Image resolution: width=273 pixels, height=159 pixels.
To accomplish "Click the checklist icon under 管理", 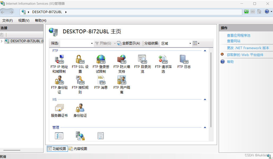I will click(x=59, y=136).
